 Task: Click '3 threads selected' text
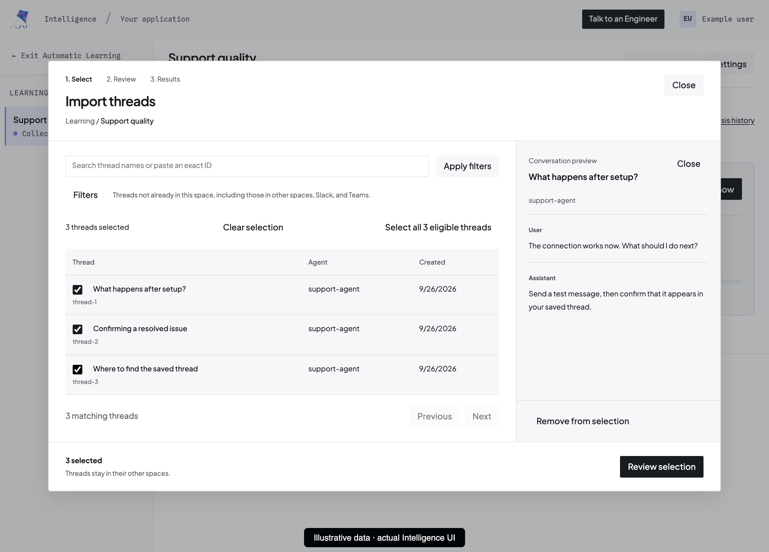(97, 227)
